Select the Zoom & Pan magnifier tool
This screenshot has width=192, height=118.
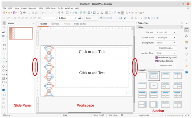point(4,27)
